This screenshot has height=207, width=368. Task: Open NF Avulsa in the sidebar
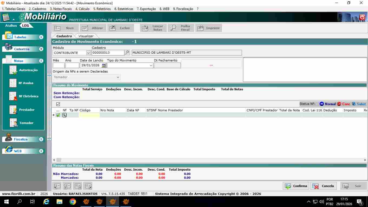[x=13, y=83]
